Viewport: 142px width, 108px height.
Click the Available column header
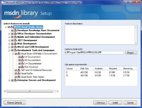(x=101, y=69)
